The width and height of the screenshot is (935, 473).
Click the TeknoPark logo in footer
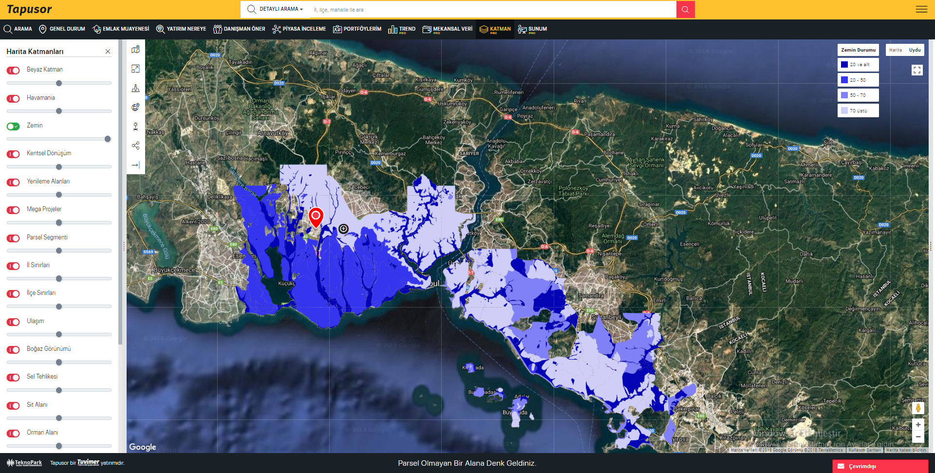coord(24,463)
